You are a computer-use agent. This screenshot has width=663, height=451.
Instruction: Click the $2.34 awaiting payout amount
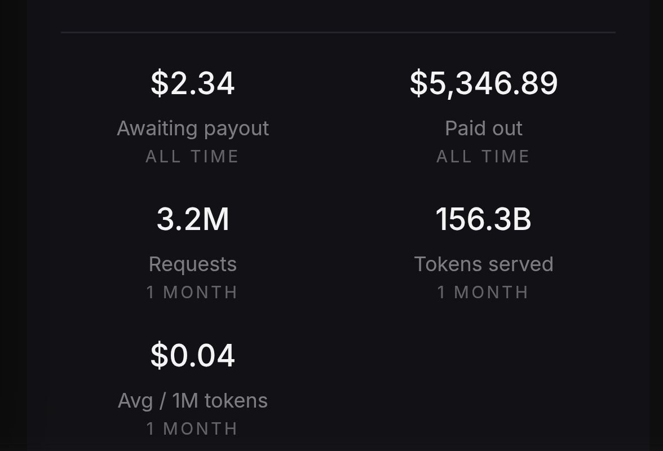pyautogui.click(x=193, y=83)
